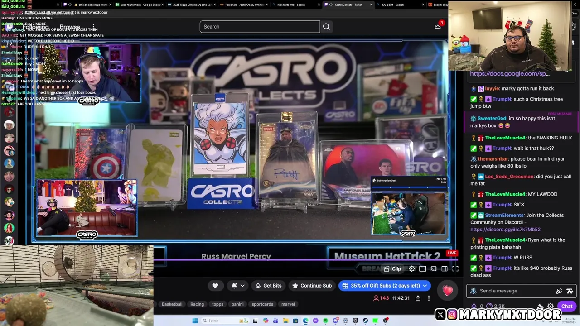The image size is (580, 326).
Task: Focus the Twitch Search field
Action: 260,27
